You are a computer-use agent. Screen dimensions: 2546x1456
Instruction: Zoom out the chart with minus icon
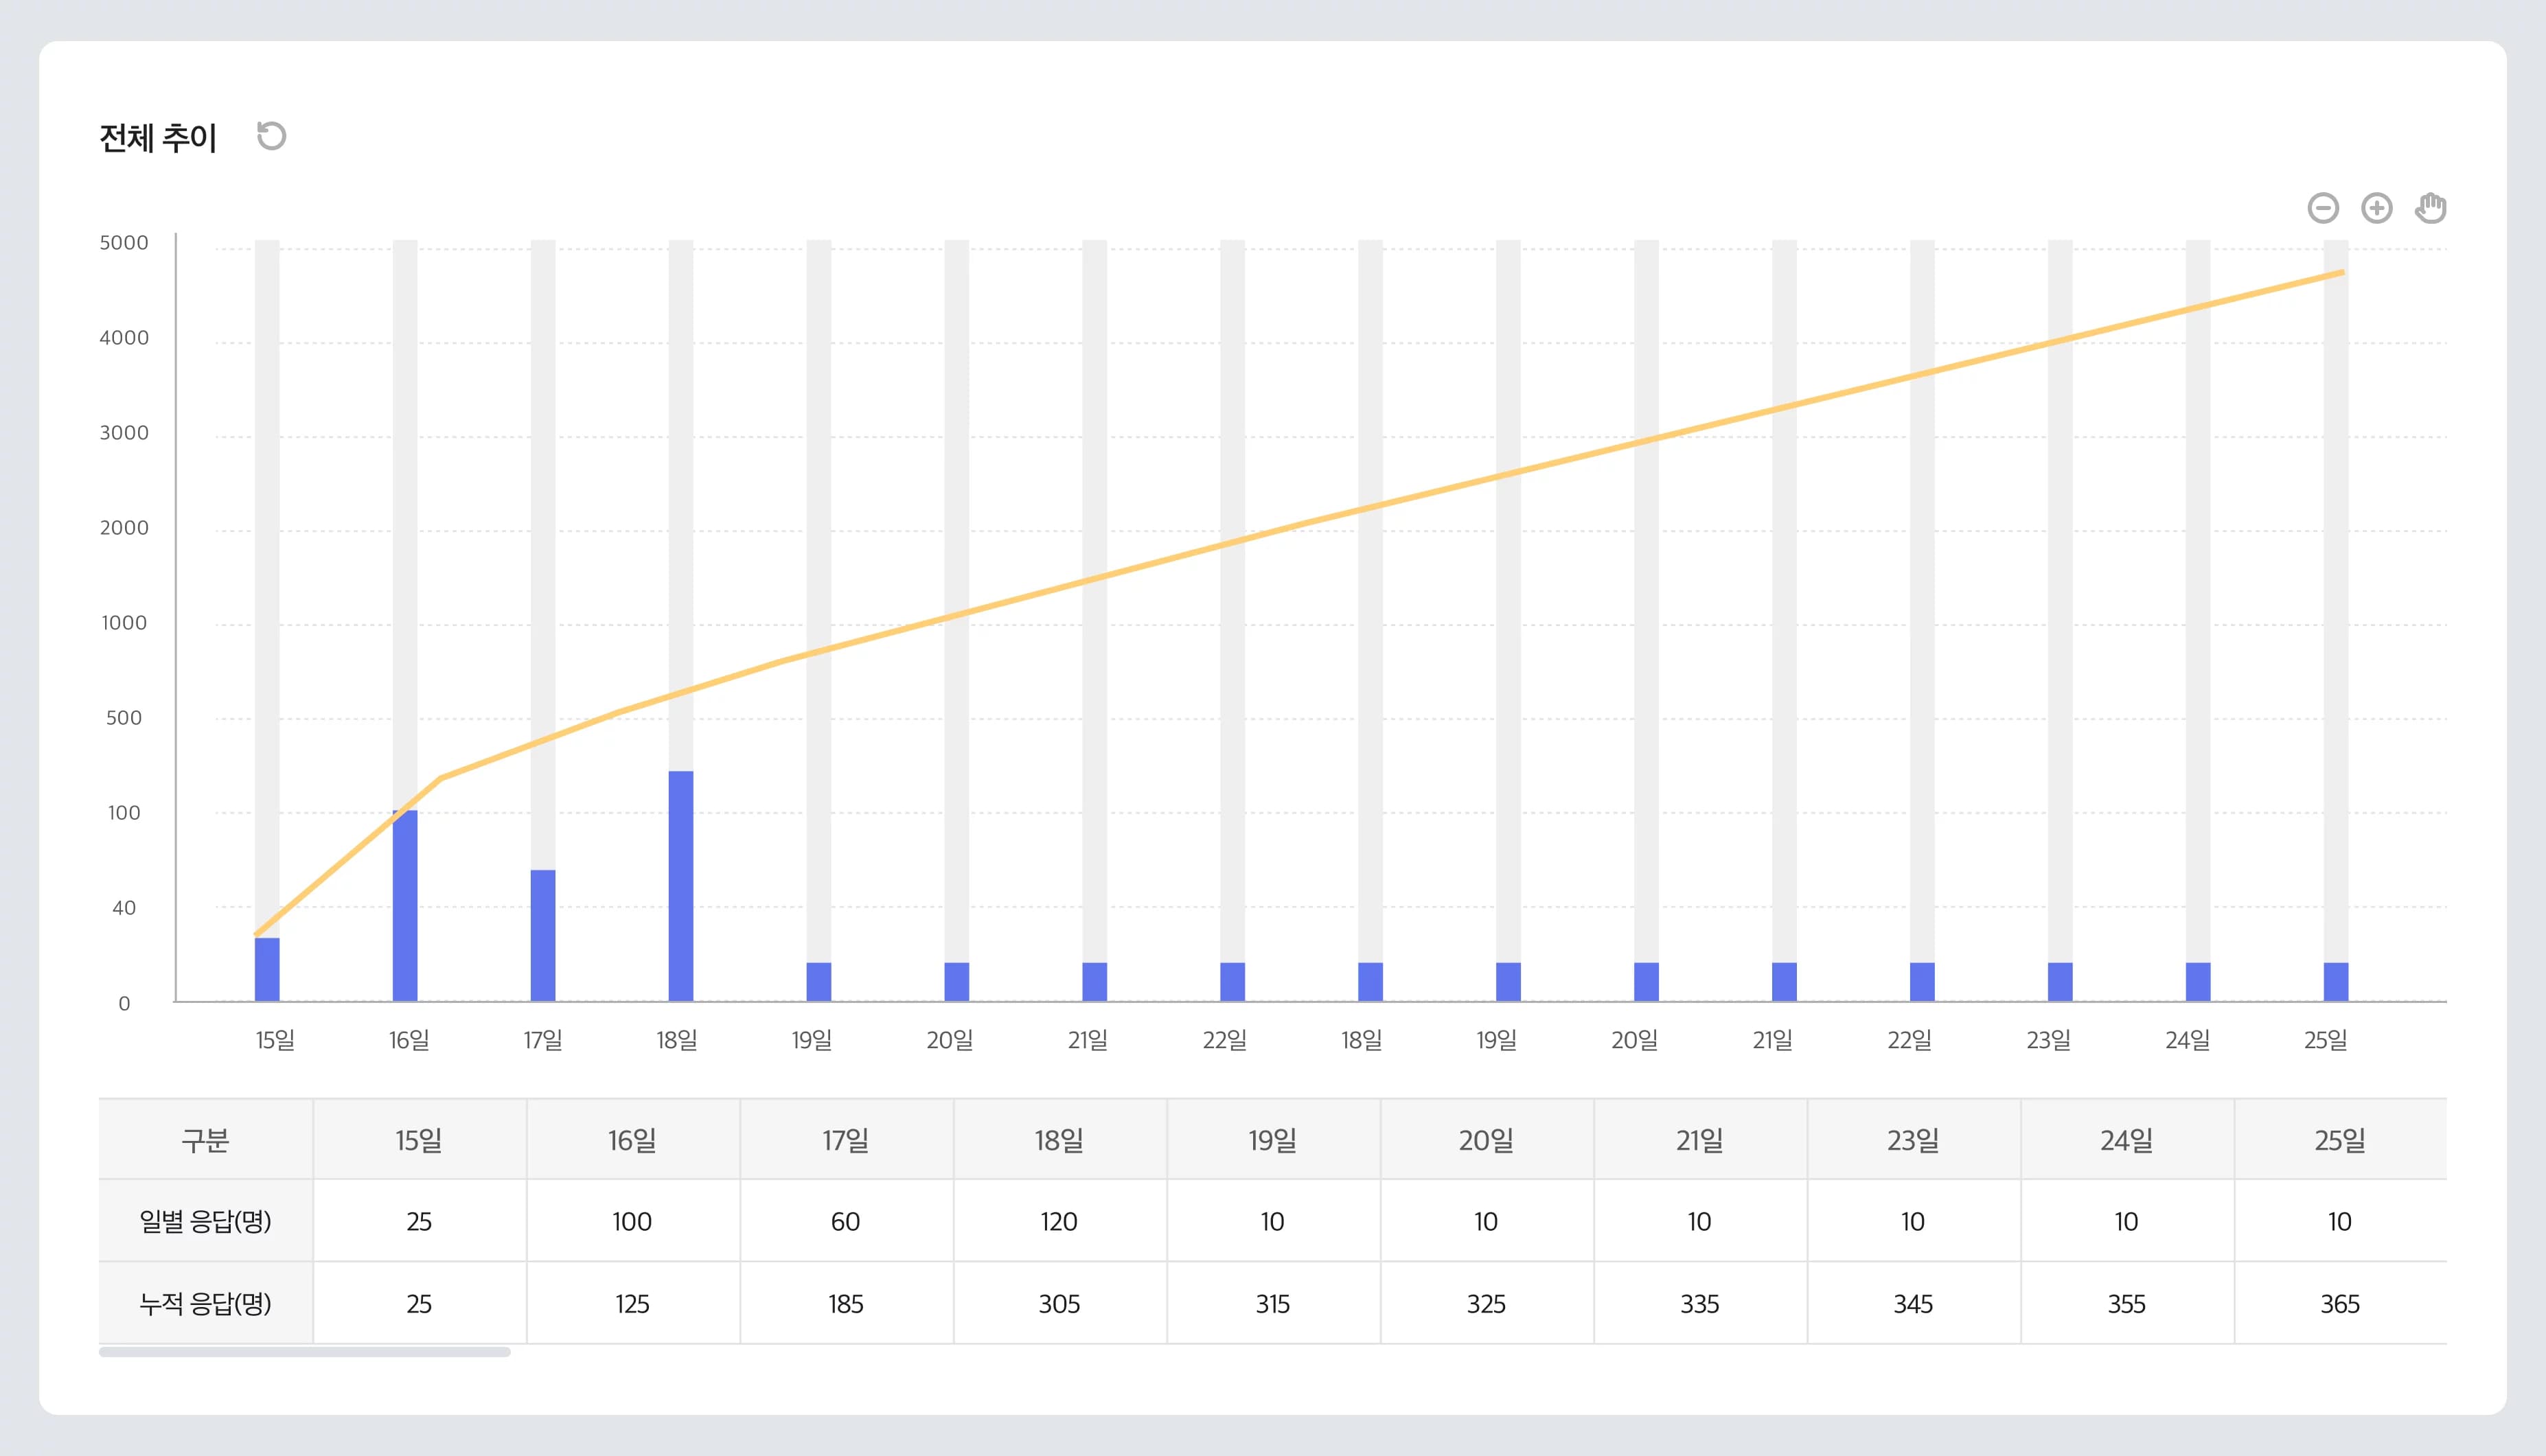tap(2323, 208)
